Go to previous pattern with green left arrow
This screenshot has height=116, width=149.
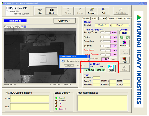point(122,37)
